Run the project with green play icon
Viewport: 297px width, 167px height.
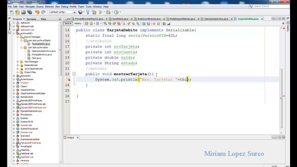(101, 13)
